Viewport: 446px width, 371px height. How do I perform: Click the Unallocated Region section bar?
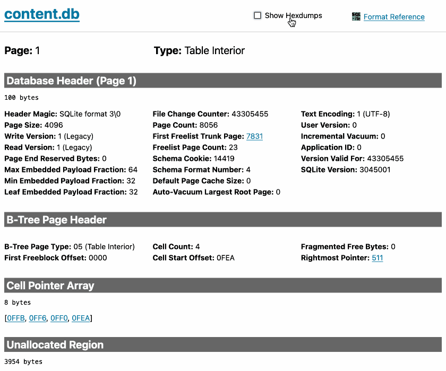point(222,344)
